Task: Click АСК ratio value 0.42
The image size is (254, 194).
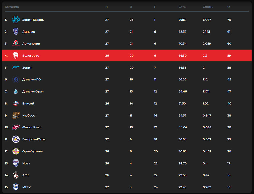Action: [206, 175]
